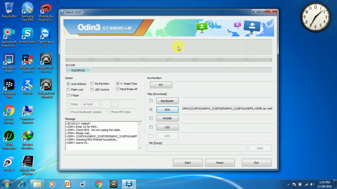Open Samsung Tool PRO desktop icon

pyautogui.click(x=27, y=12)
